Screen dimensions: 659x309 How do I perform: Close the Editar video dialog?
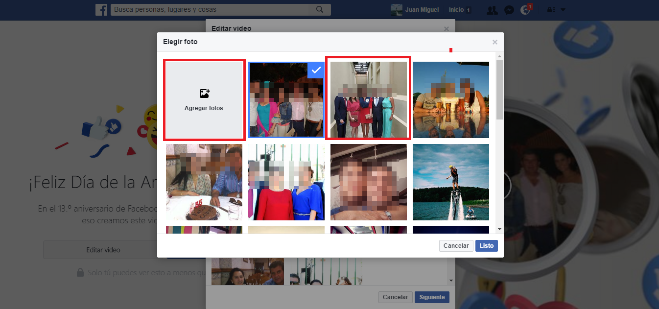pos(446,29)
